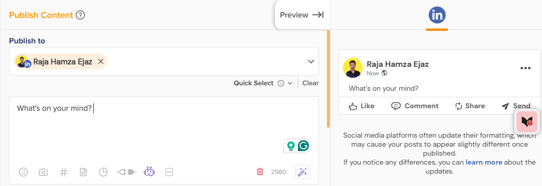Click the Grammarly G icon
The width and height of the screenshot is (542, 186).
[x=303, y=146]
